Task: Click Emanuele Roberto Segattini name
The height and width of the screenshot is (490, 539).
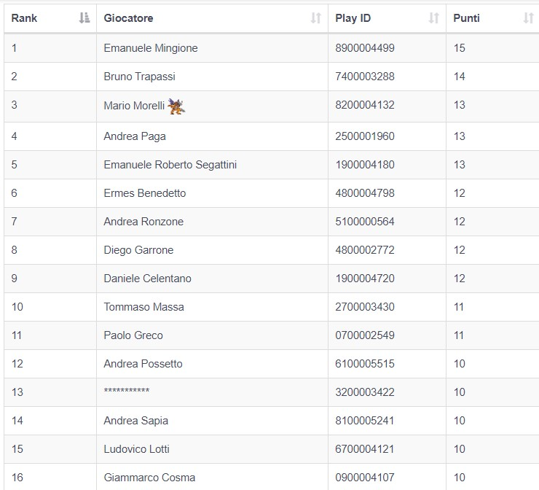Action: tap(170, 165)
